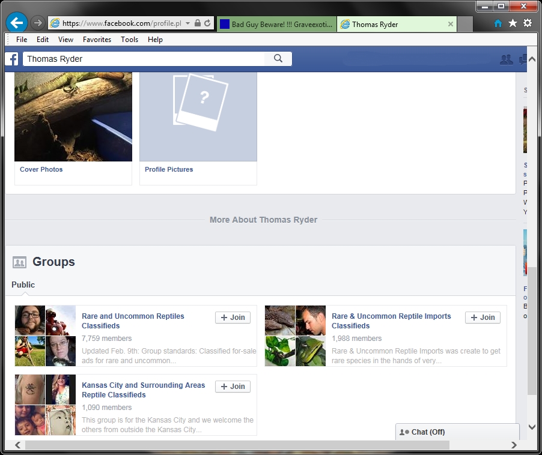Join Rare and Uncommon Reptiles Classifieds group

pos(233,318)
